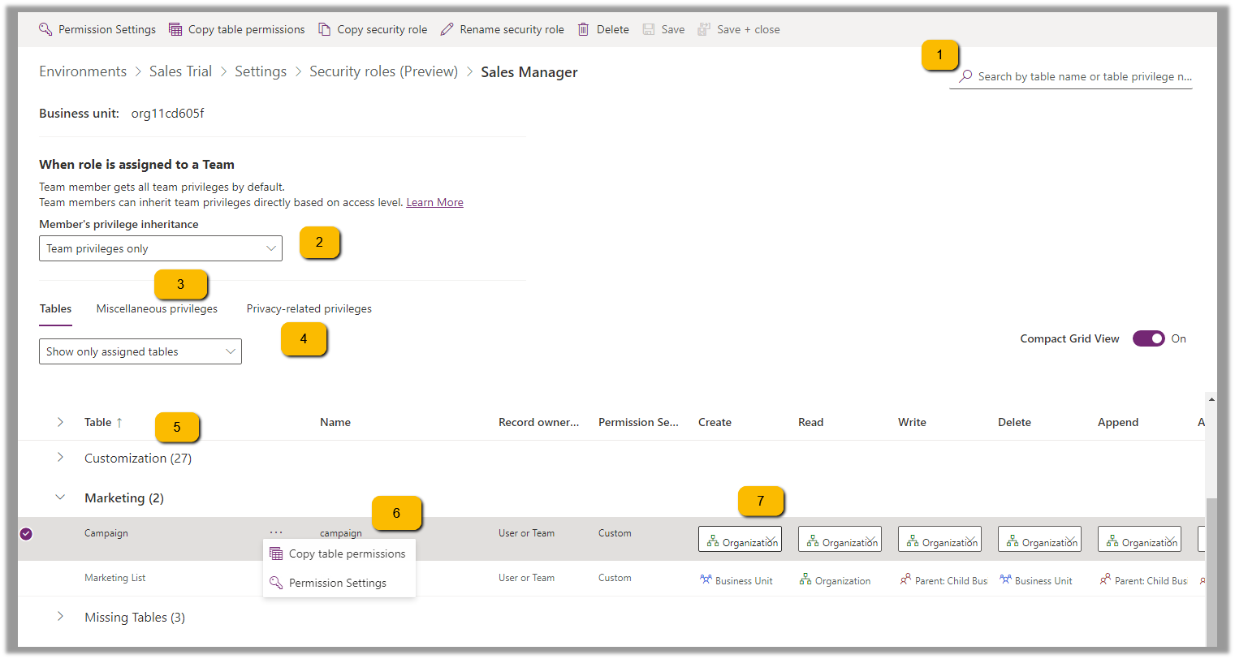
Task: Open Member's privilege inheritance dropdown
Action: [161, 248]
